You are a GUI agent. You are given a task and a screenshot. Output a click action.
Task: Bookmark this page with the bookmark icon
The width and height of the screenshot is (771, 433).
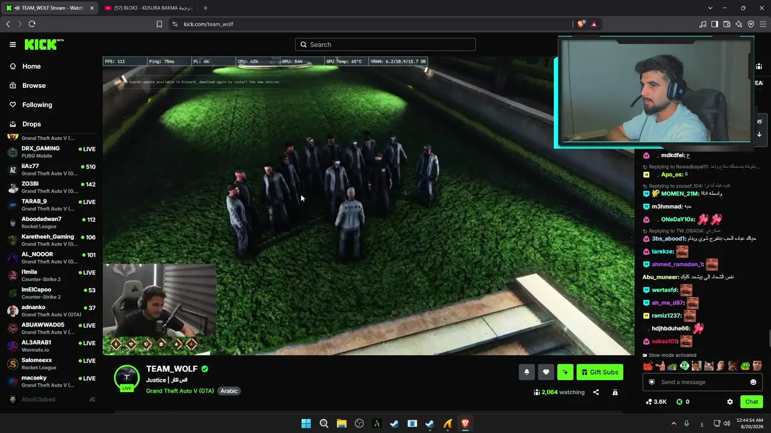[159, 24]
